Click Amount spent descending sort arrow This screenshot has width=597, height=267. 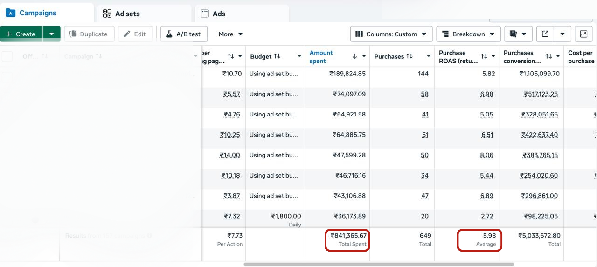point(354,56)
